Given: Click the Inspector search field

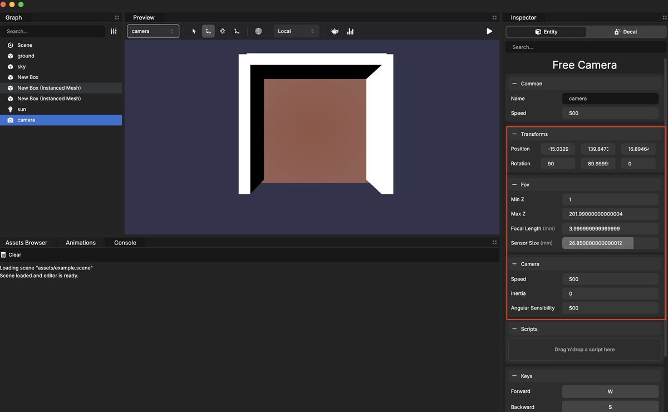Looking at the screenshot, I should click(585, 47).
